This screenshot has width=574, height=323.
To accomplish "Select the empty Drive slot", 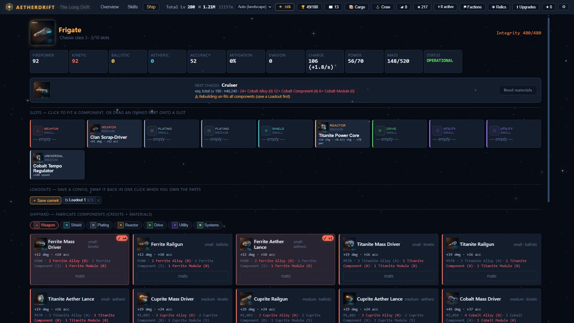I will (x=400, y=134).
